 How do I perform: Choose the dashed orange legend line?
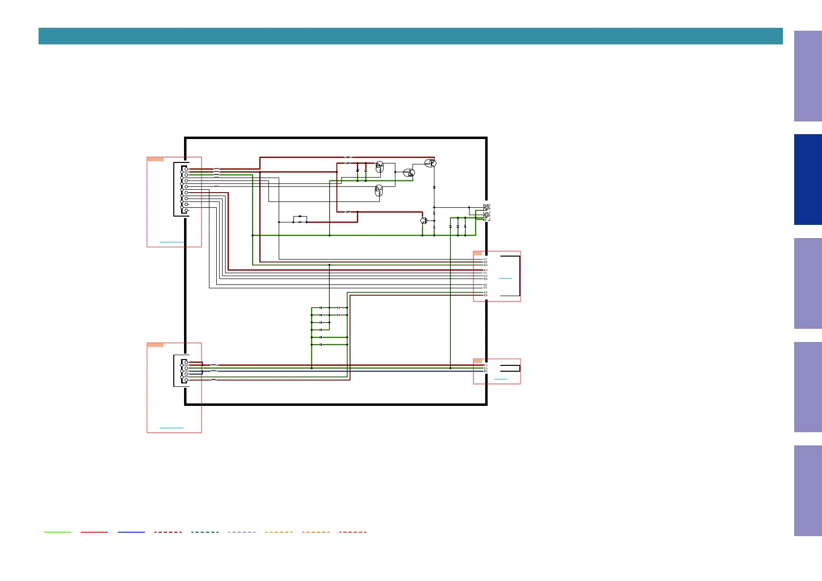(x=316, y=532)
